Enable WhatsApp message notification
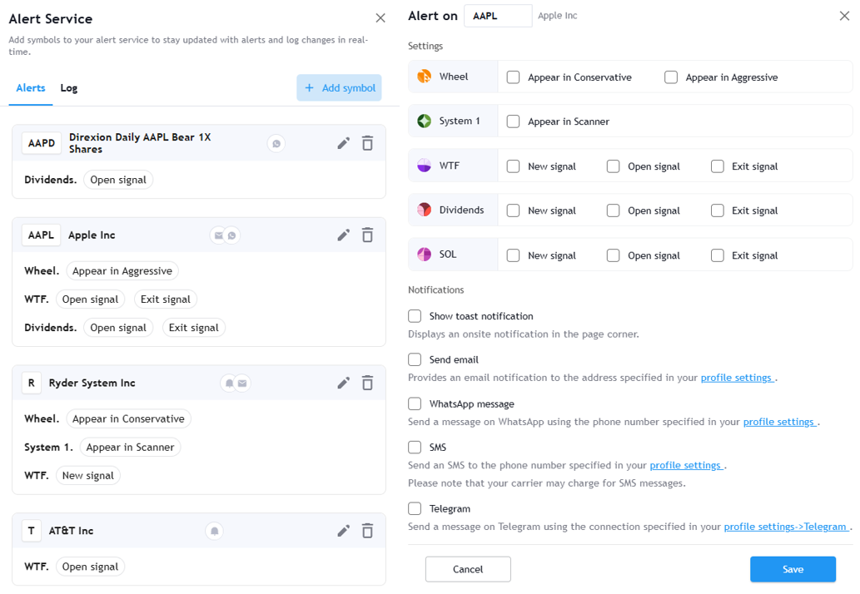The width and height of the screenshot is (860, 594). tap(415, 403)
